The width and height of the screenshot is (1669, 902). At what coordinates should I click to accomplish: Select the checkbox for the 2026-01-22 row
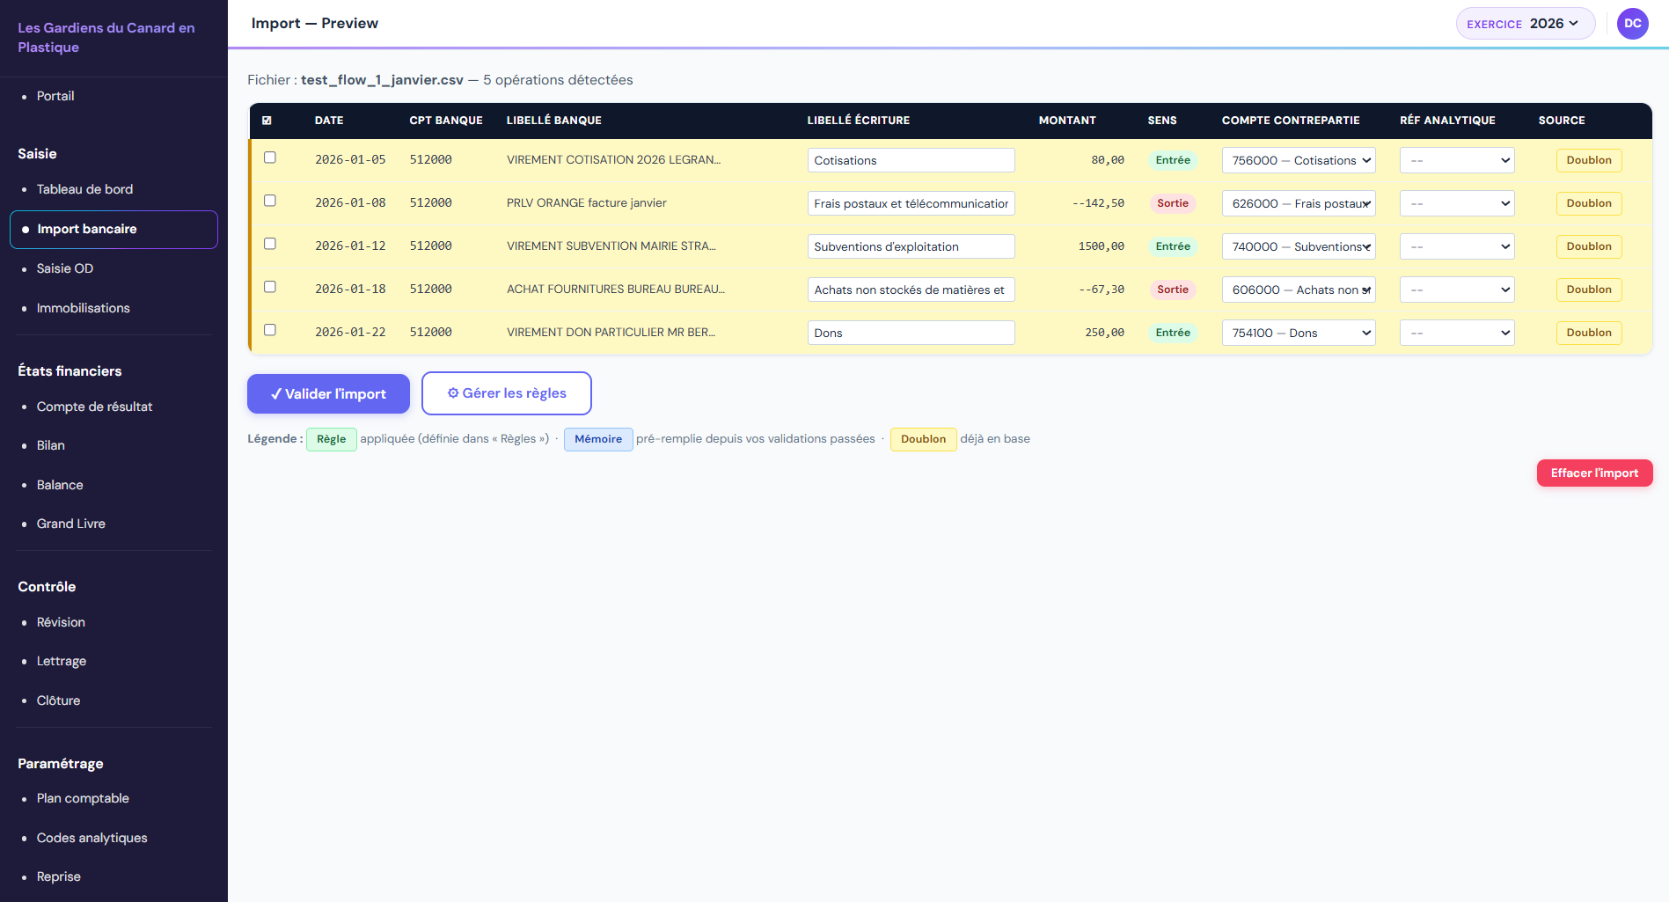click(270, 330)
